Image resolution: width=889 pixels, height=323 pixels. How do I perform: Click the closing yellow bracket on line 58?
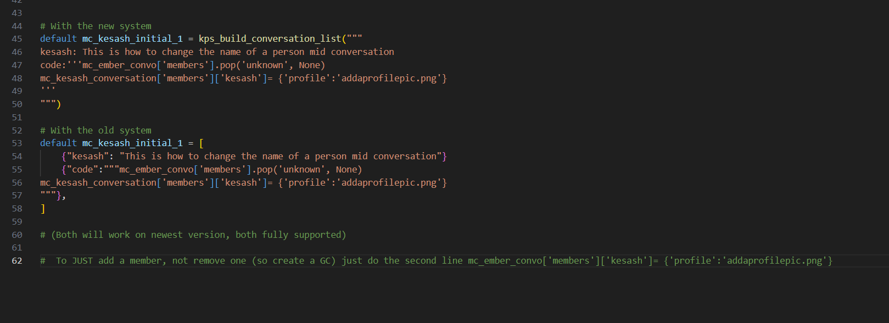[x=43, y=209]
